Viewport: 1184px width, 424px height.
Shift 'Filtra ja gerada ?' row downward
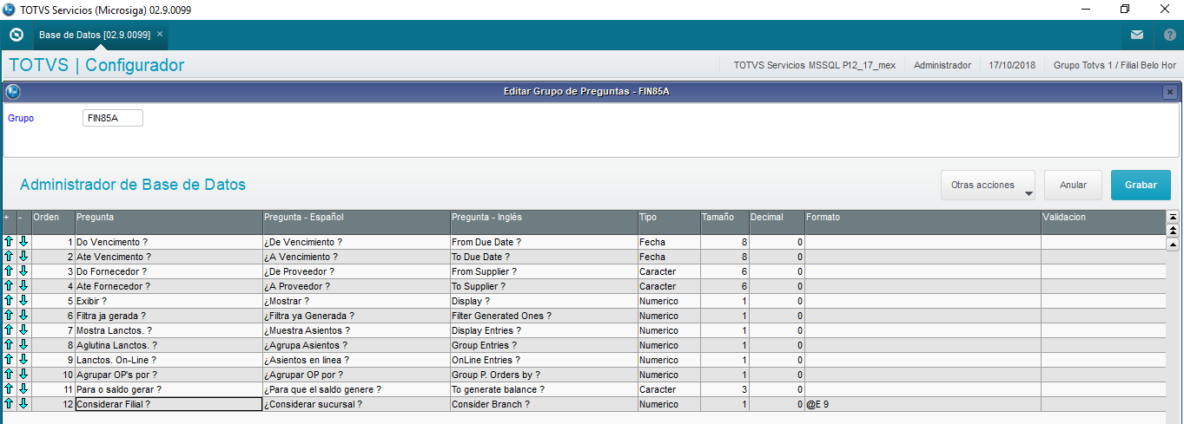[23, 316]
